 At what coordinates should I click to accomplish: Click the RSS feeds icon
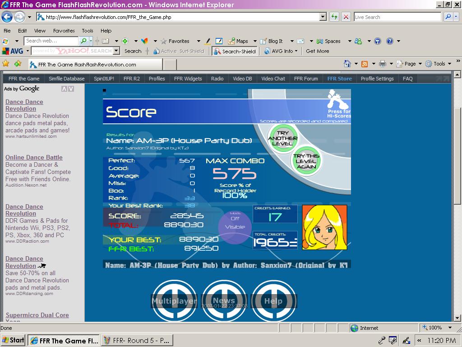[365, 64]
